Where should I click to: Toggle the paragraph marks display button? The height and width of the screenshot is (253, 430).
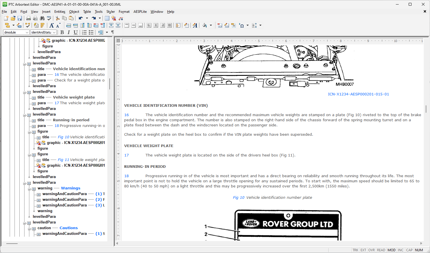coord(112,32)
